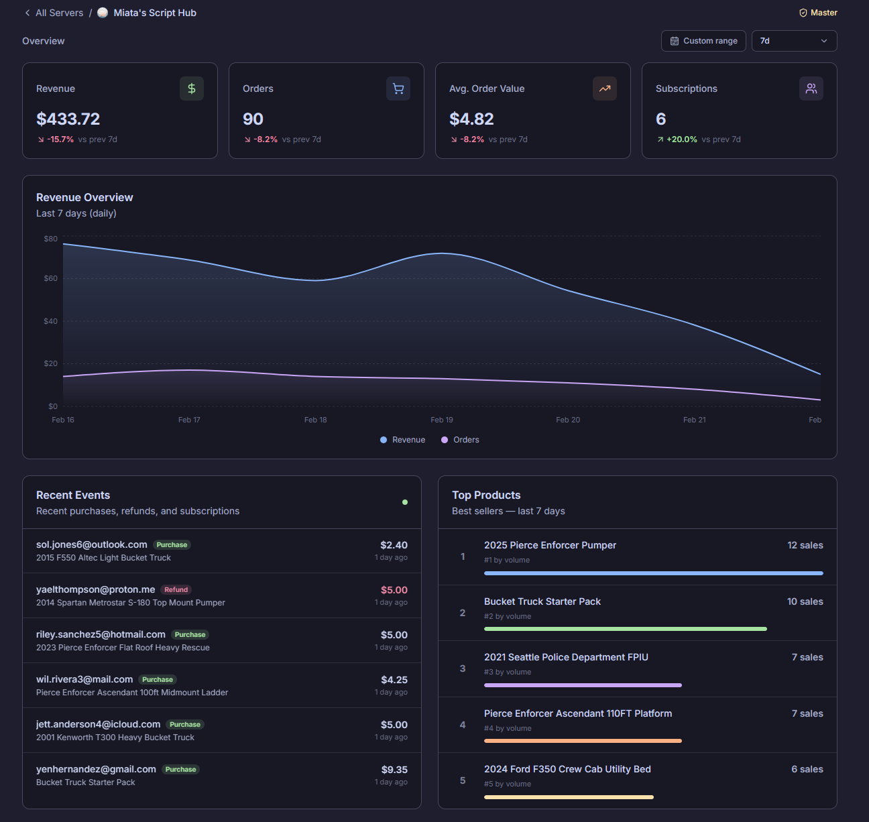Navigate to All Servers via the breadcrumb
This screenshot has height=822, width=869.
(58, 12)
